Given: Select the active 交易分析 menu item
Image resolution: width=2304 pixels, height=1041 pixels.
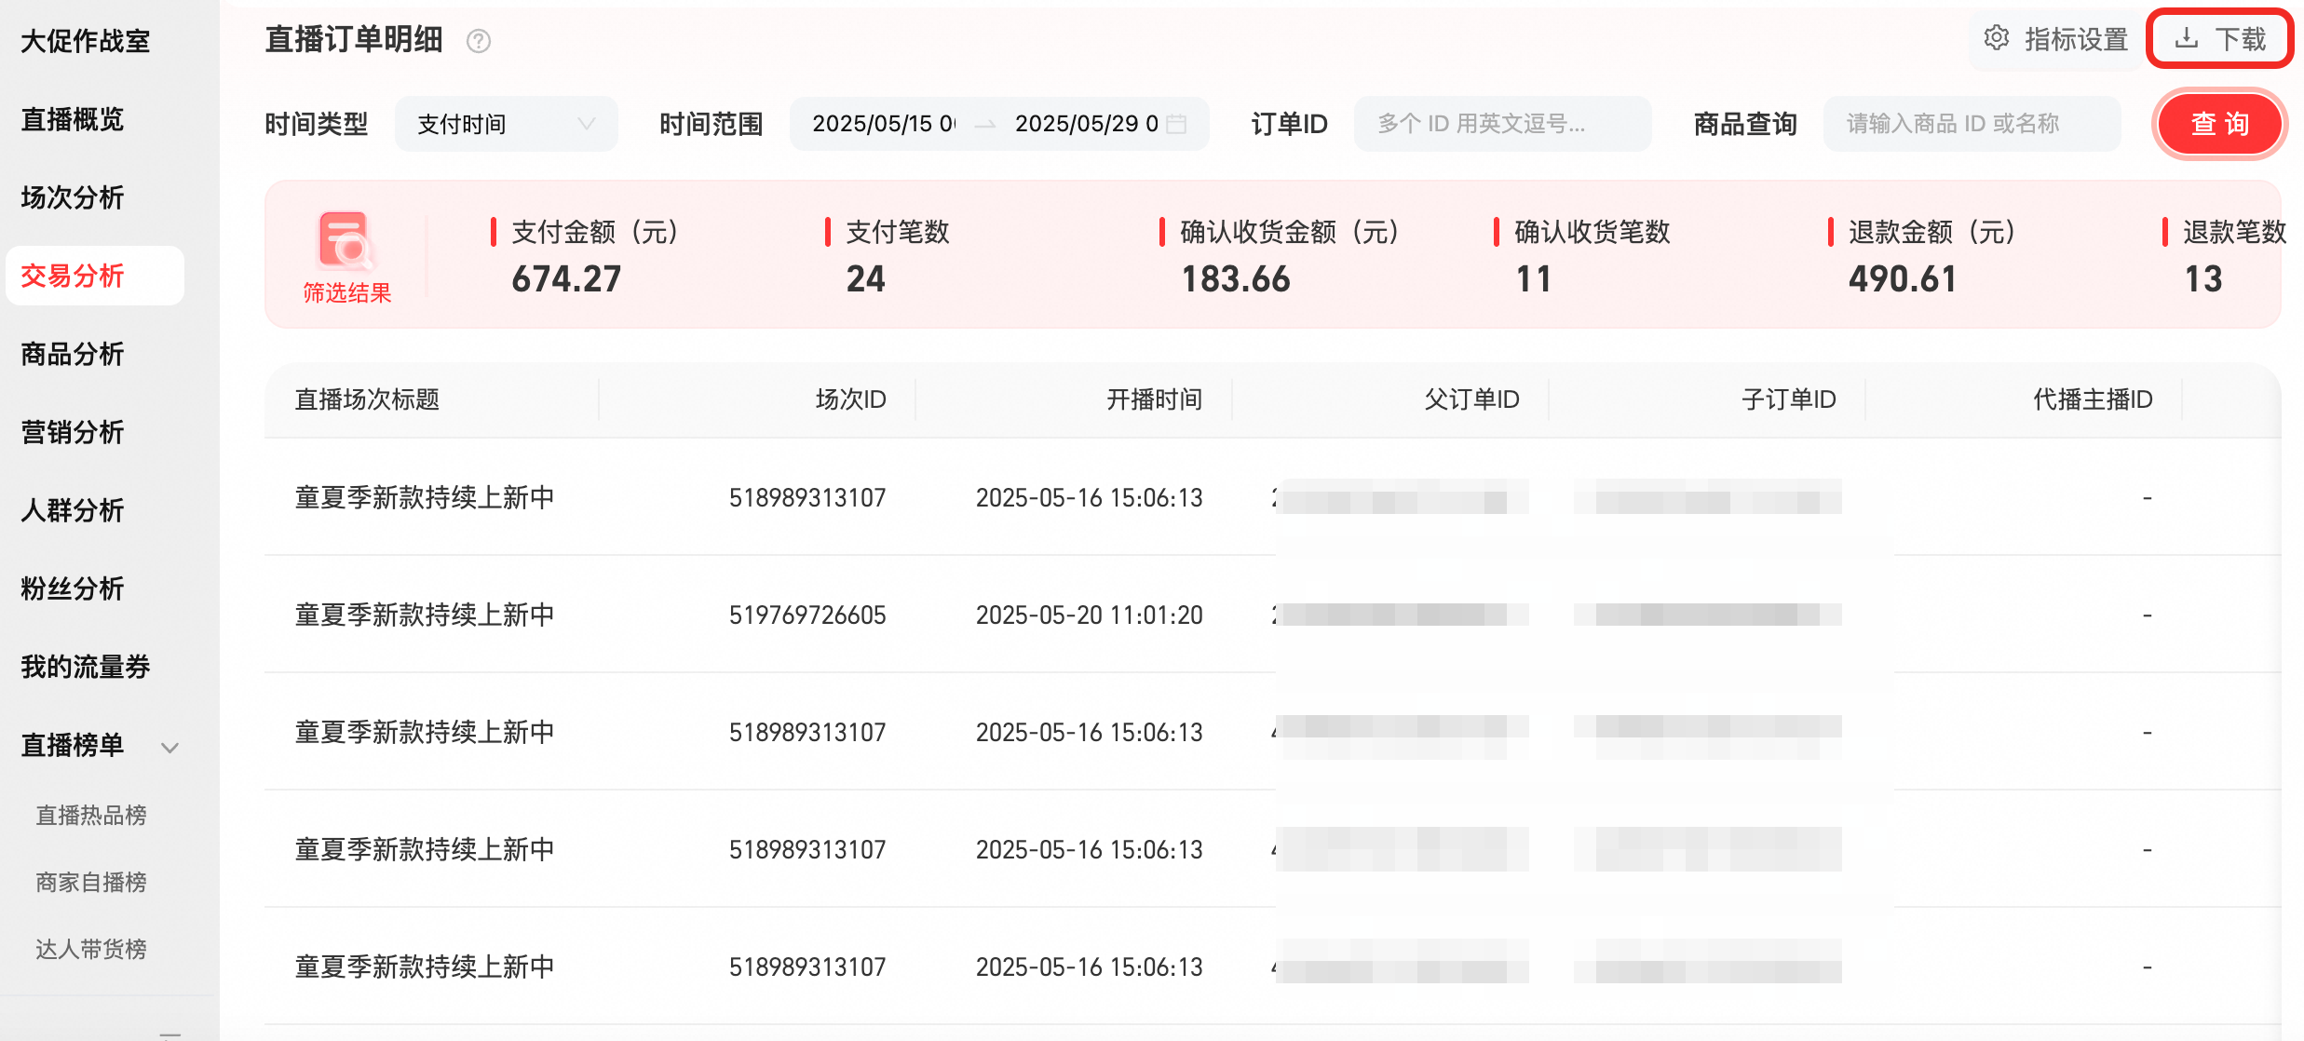Looking at the screenshot, I should coord(95,276).
